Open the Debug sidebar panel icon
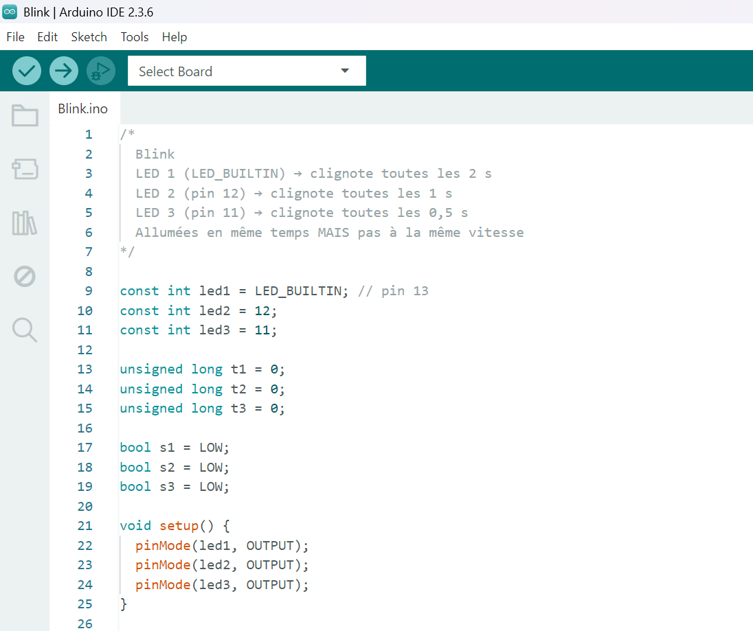Viewport: 753px width, 631px height. coord(25,277)
